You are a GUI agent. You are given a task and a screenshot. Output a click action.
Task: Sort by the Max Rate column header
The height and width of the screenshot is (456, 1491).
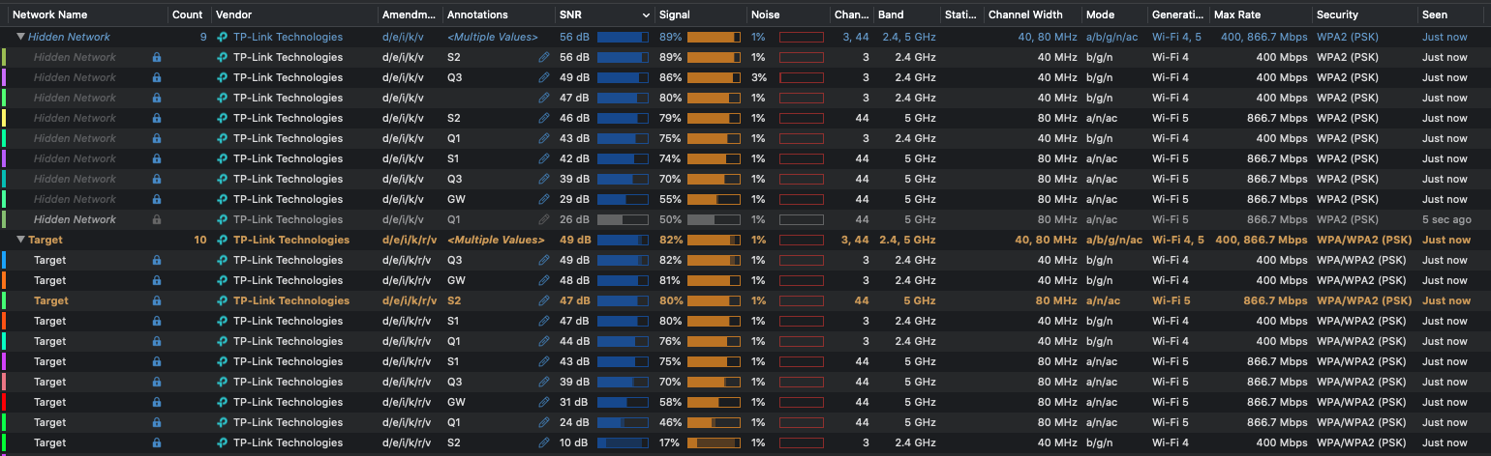click(x=1237, y=15)
